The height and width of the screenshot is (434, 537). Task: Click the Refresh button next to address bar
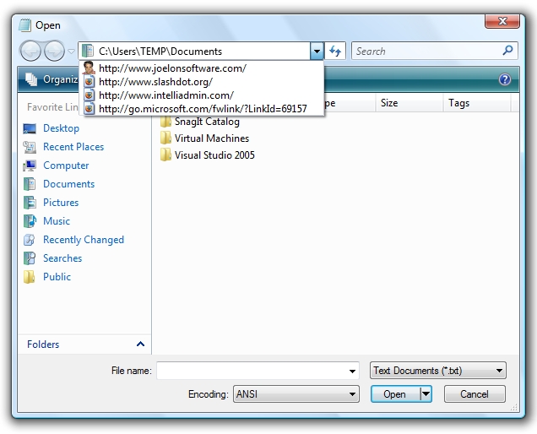pyautogui.click(x=335, y=52)
